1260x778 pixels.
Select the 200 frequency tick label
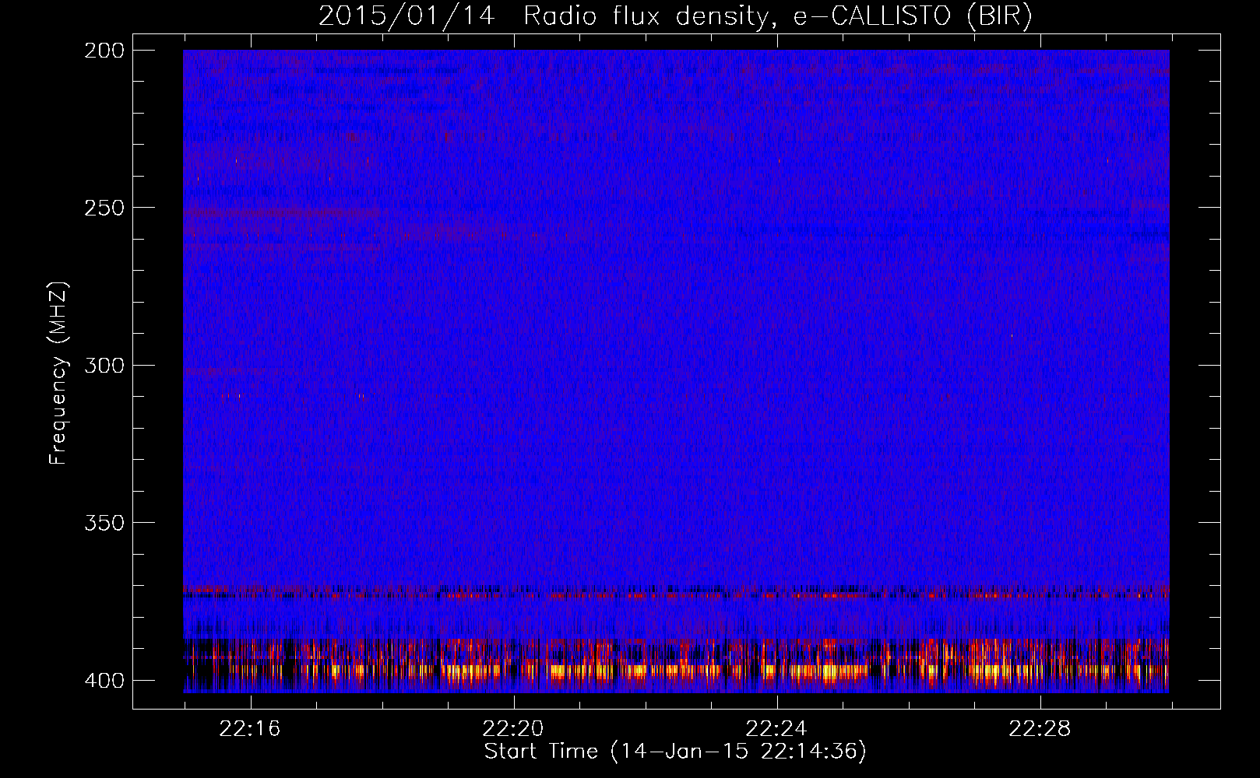(104, 51)
